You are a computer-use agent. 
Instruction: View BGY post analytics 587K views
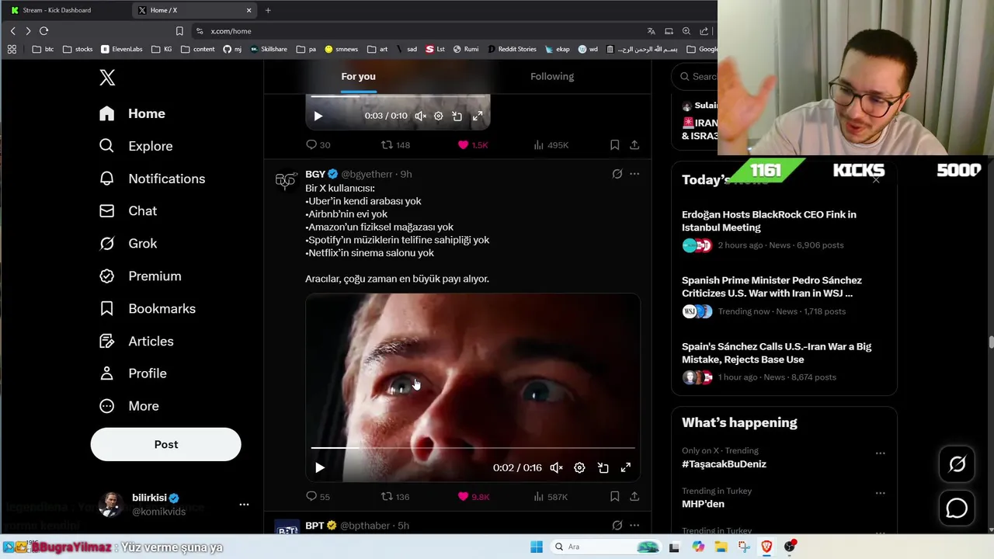(x=551, y=496)
